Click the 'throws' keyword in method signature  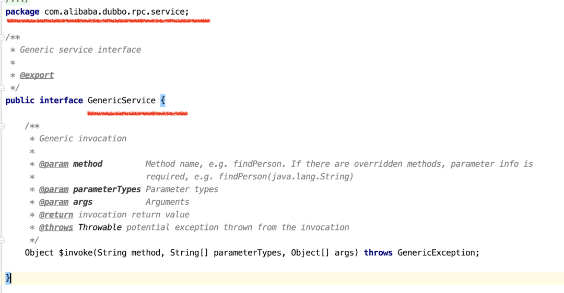[x=378, y=253]
